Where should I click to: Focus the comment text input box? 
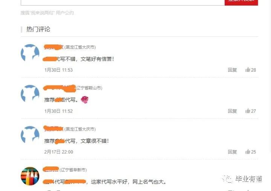click(123, 2)
